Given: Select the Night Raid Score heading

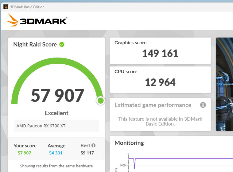Looking at the screenshot, I should (x=35, y=45).
